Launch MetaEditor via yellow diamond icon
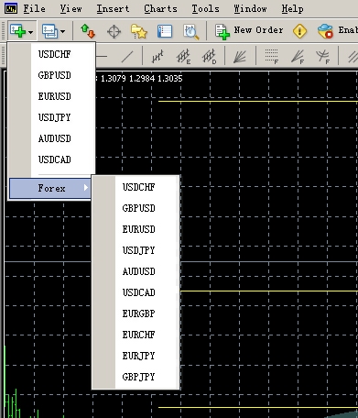The width and height of the screenshot is (358, 418). tap(299, 31)
